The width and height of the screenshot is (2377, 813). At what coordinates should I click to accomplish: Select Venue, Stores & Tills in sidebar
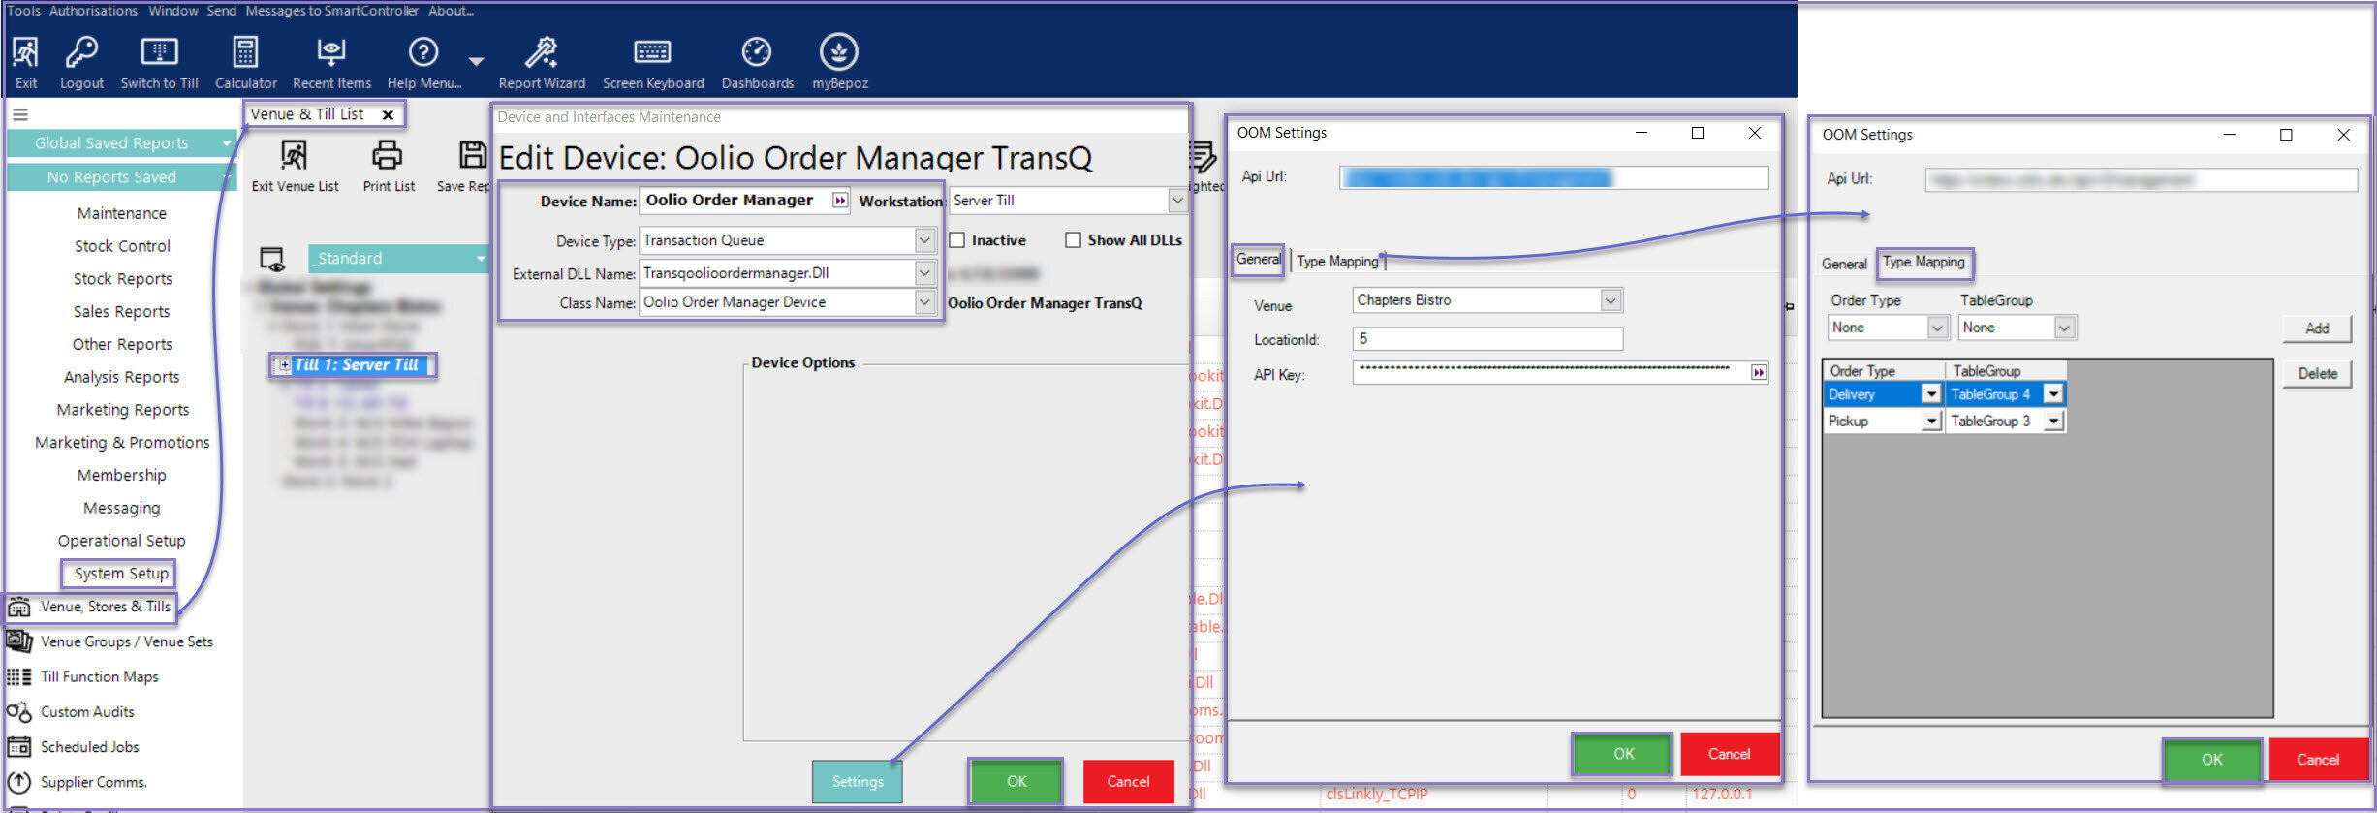105,607
